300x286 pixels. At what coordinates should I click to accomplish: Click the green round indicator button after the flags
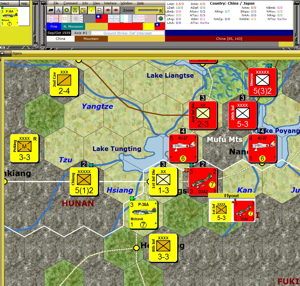161,19
